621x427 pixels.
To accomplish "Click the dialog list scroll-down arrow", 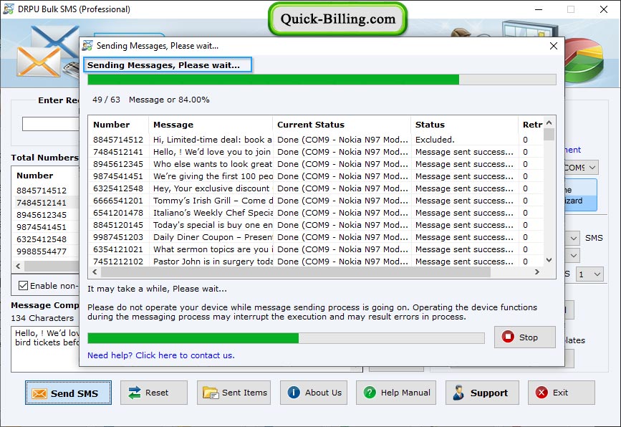I will coord(549,260).
